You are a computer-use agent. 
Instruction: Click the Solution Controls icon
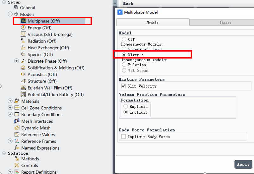coord(17,165)
